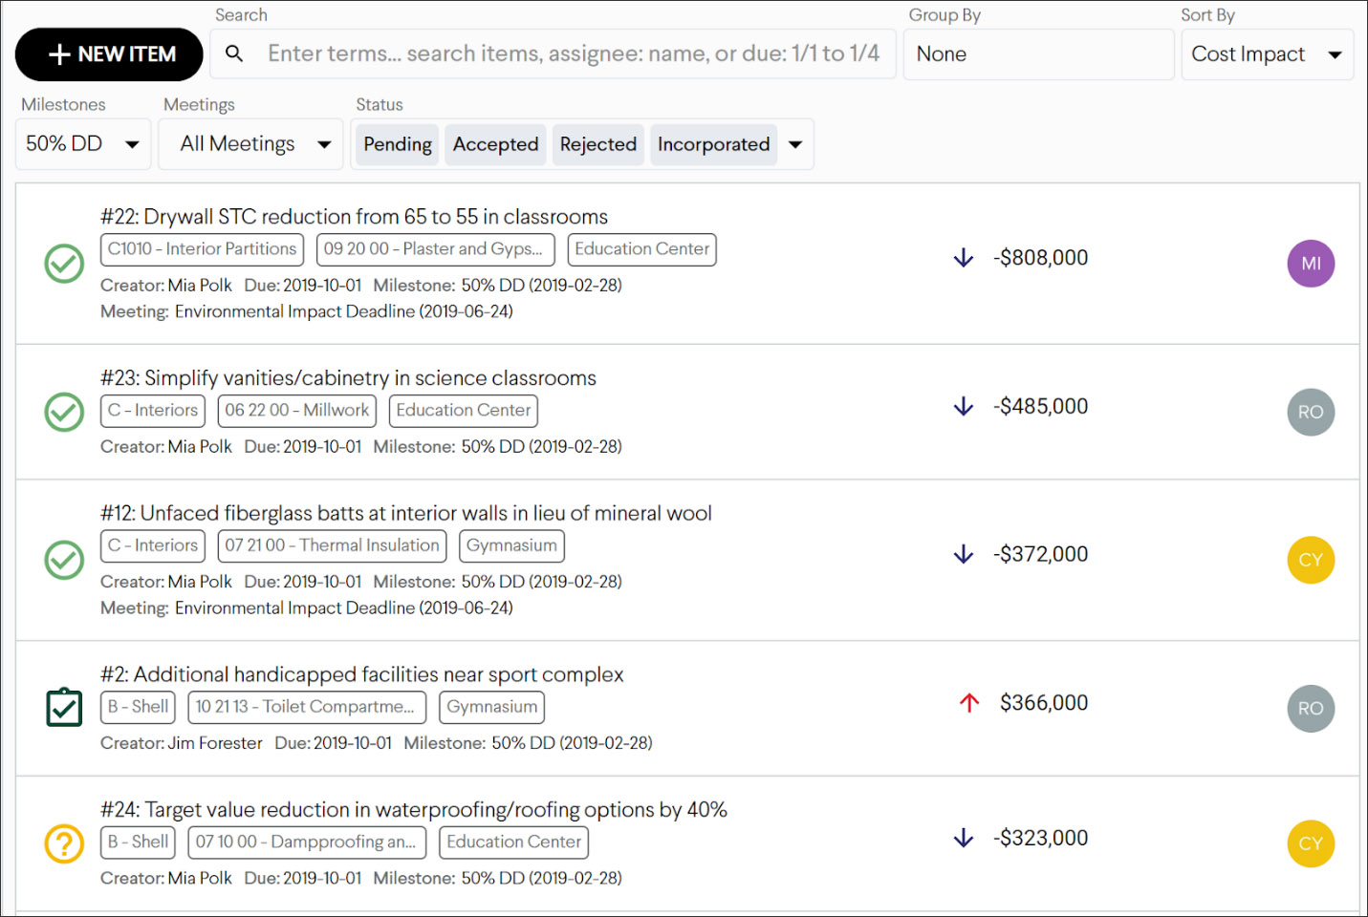Open item #23 Simplify vanities/cabinetry title

(x=348, y=378)
